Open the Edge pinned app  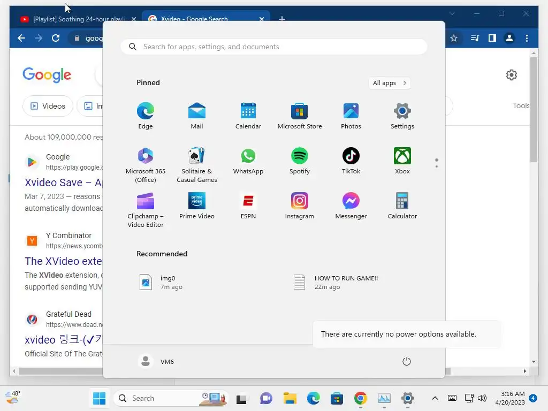click(146, 116)
